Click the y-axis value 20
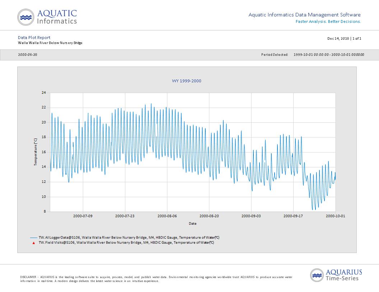379x292 pixels. click(44, 122)
